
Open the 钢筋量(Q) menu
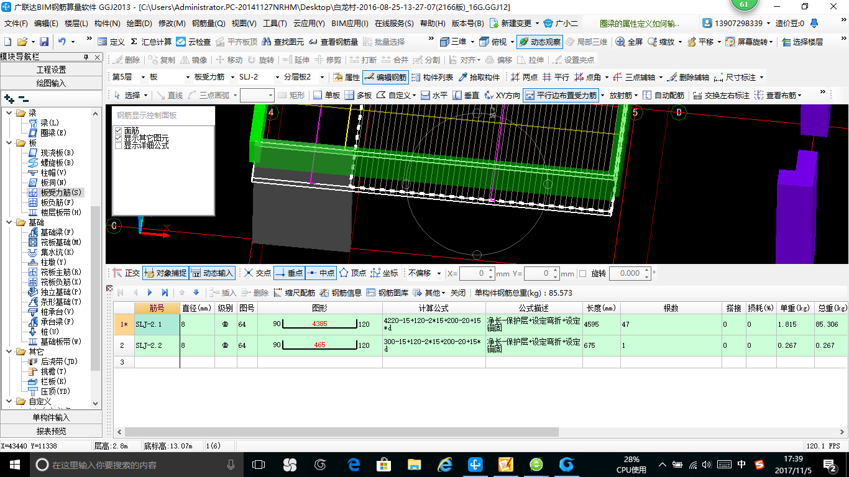pos(208,24)
